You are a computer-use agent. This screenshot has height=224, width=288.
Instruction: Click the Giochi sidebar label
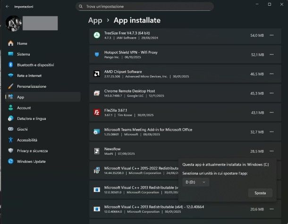click(22, 129)
